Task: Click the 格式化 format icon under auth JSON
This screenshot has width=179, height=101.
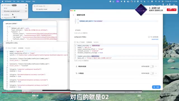Action: 76,30
